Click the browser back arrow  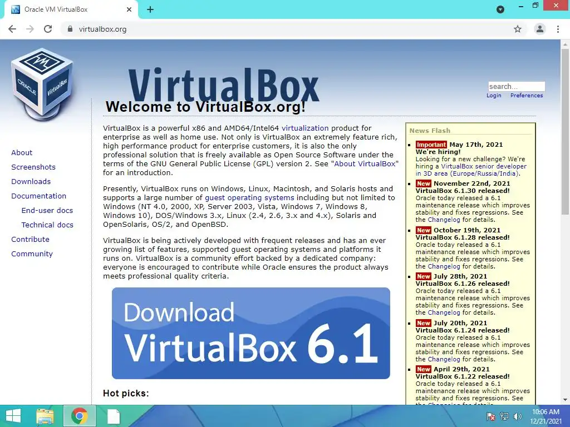[x=12, y=29]
